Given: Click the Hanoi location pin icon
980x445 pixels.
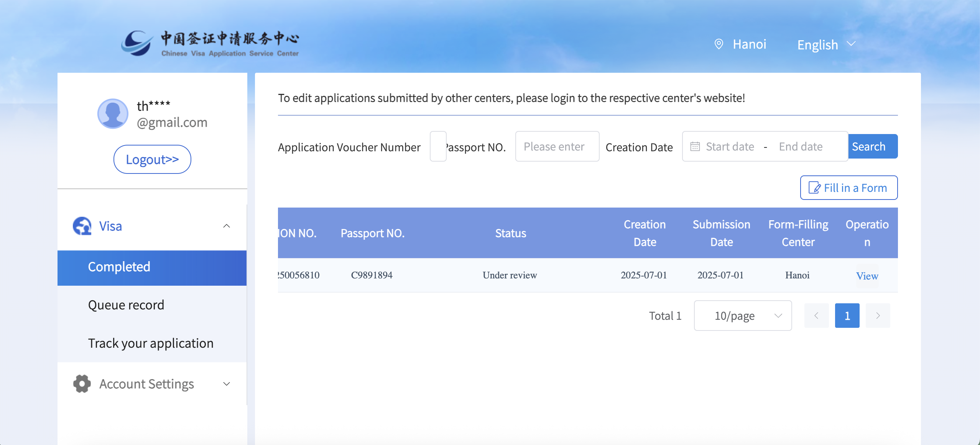Looking at the screenshot, I should pos(719,44).
